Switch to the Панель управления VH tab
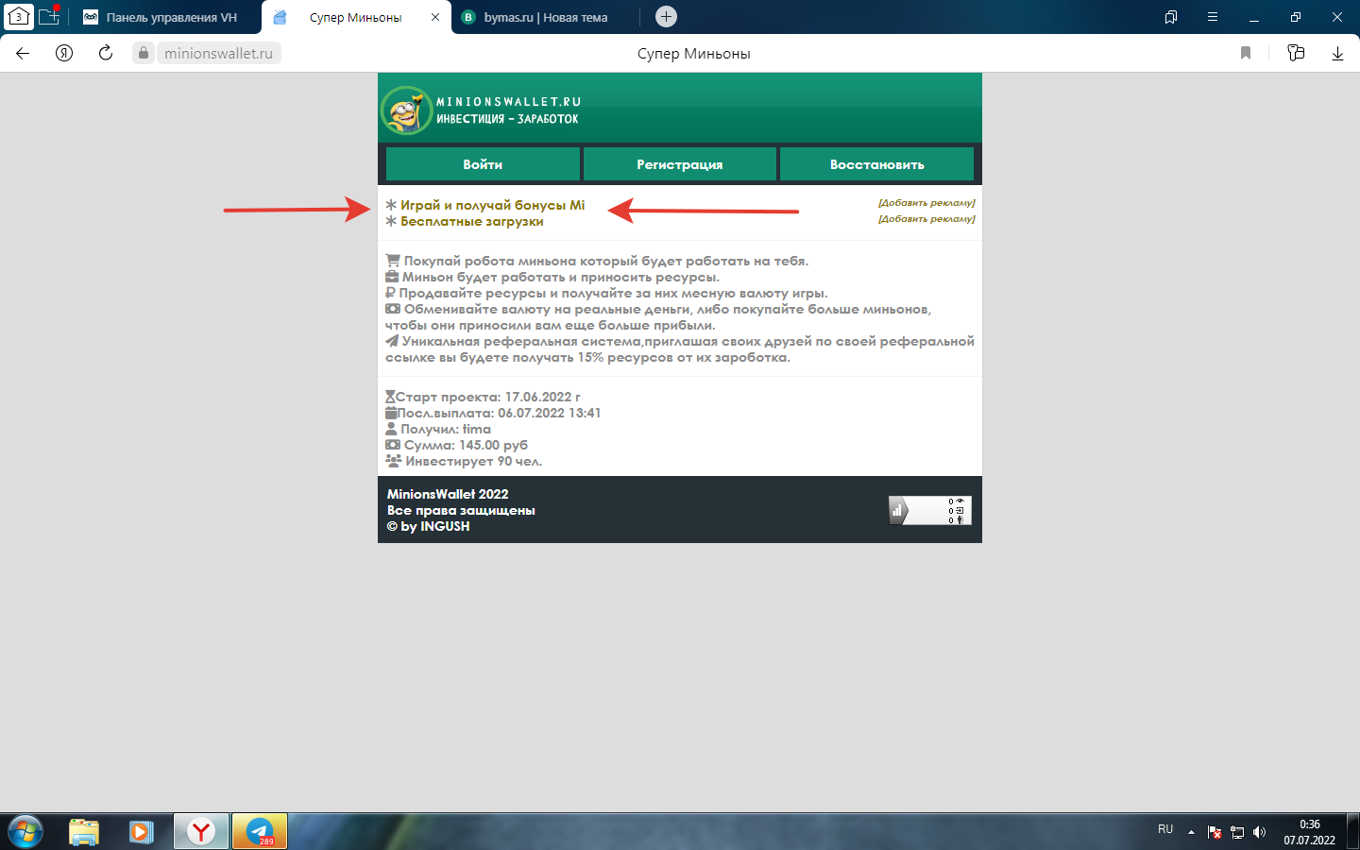Screen dimensions: 1360x850 coord(171,17)
